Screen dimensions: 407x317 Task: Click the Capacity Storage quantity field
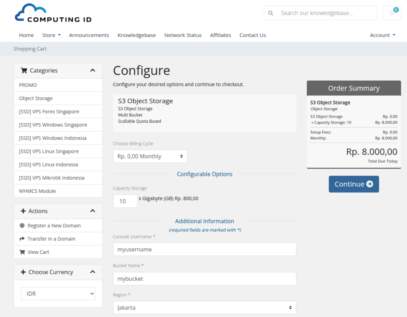pos(125,201)
